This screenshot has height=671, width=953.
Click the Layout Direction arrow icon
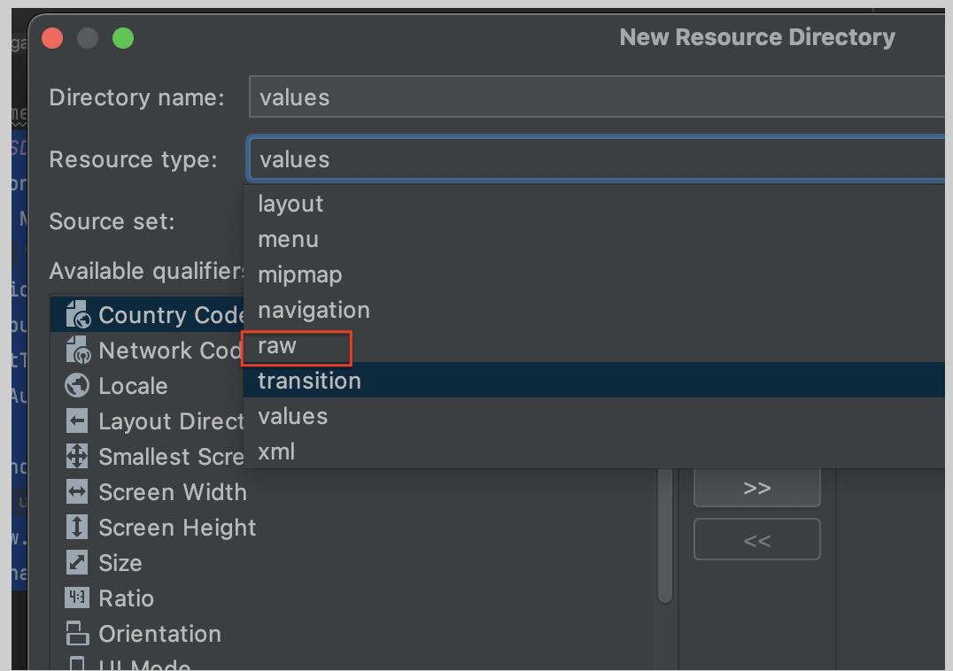(x=76, y=420)
